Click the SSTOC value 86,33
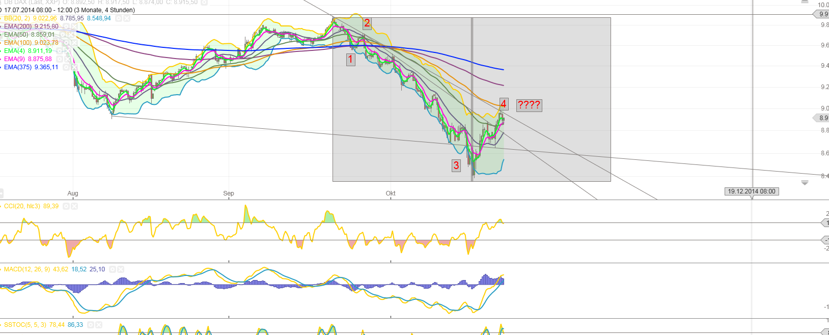 [75, 325]
